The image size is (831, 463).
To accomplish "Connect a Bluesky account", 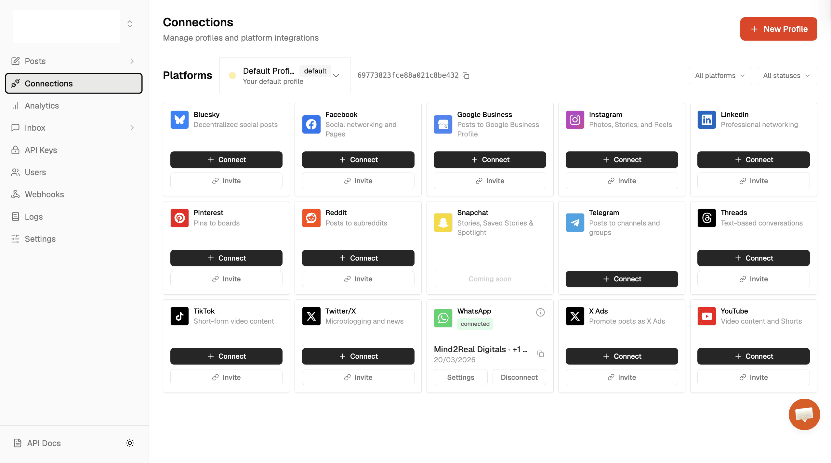I will 226,160.
